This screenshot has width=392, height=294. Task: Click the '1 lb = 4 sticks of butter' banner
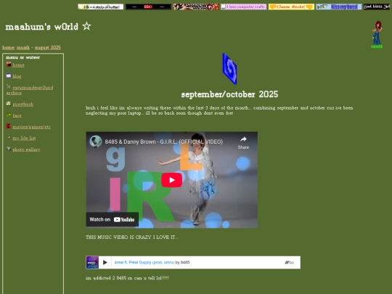[100, 7]
